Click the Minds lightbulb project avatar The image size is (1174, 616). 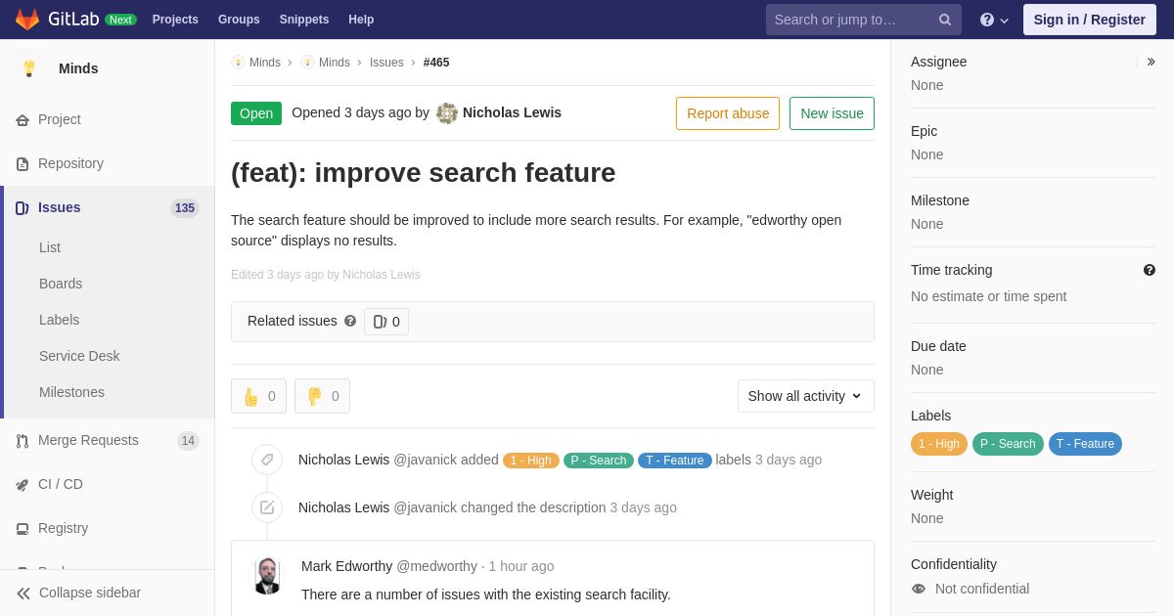coord(29,68)
